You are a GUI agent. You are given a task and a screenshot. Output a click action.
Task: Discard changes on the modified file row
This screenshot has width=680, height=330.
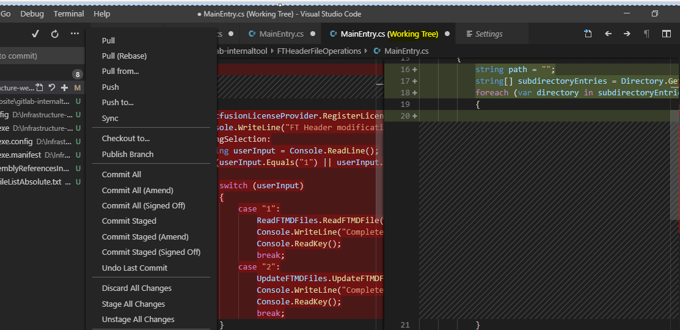tap(53, 87)
